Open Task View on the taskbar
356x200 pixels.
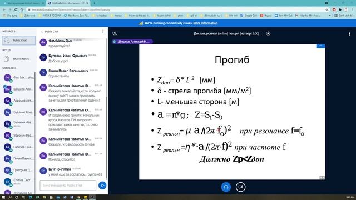tap(23, 197)
